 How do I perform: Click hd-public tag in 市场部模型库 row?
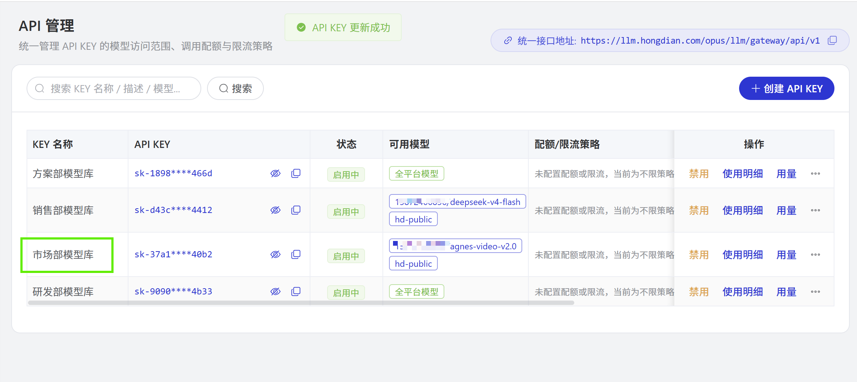tap(413, 264)
